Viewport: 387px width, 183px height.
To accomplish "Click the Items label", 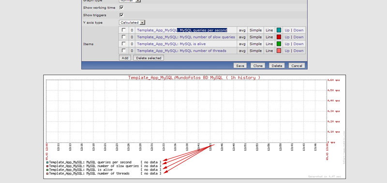I will 88,44.
